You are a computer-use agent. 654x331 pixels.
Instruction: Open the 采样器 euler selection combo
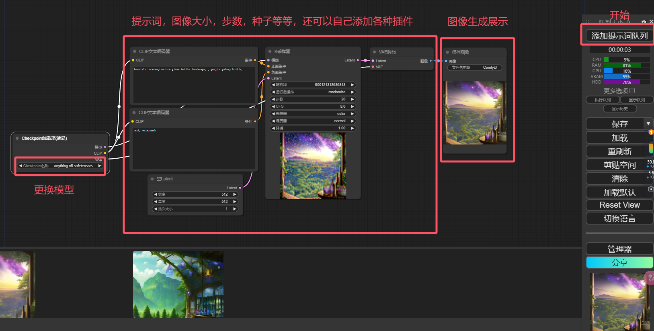(x=313, y=114)
